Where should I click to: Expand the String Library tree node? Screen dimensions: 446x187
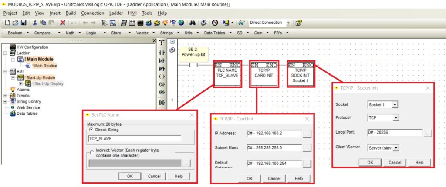point(5,101)
